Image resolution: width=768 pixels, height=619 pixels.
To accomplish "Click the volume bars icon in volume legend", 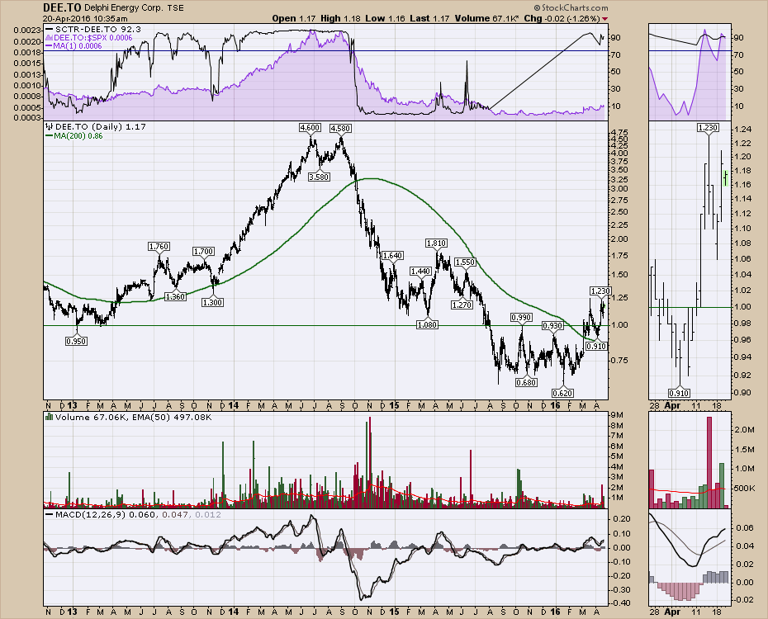I will pos(50,418).
